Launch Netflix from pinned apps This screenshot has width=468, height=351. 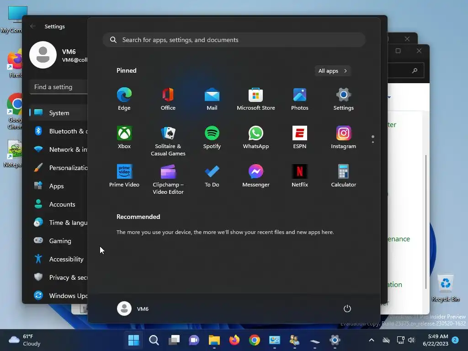300,176
